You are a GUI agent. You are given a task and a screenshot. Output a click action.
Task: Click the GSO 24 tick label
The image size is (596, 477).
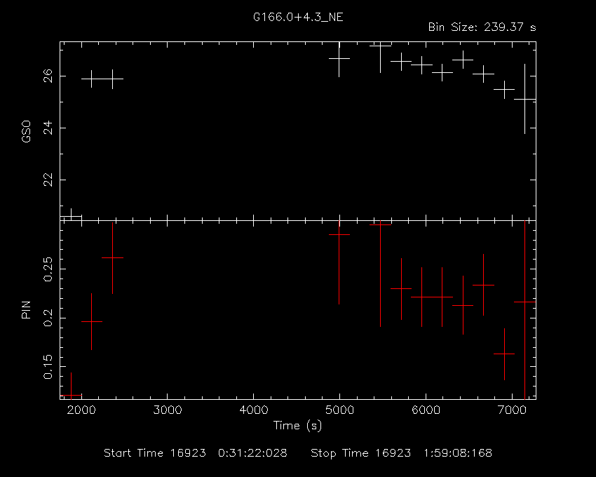[48, 128]
